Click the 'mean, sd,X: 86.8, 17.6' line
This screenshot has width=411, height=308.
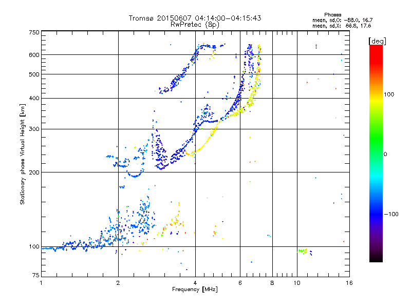coord(342,26)
